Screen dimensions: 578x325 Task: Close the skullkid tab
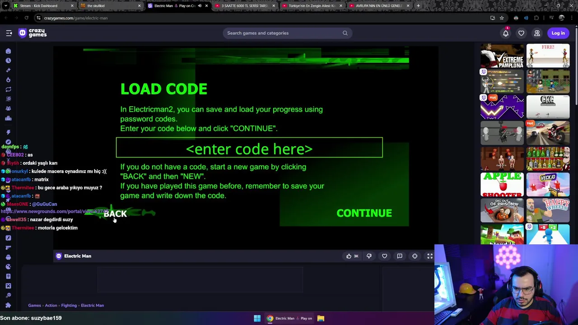tap(139, 6)
